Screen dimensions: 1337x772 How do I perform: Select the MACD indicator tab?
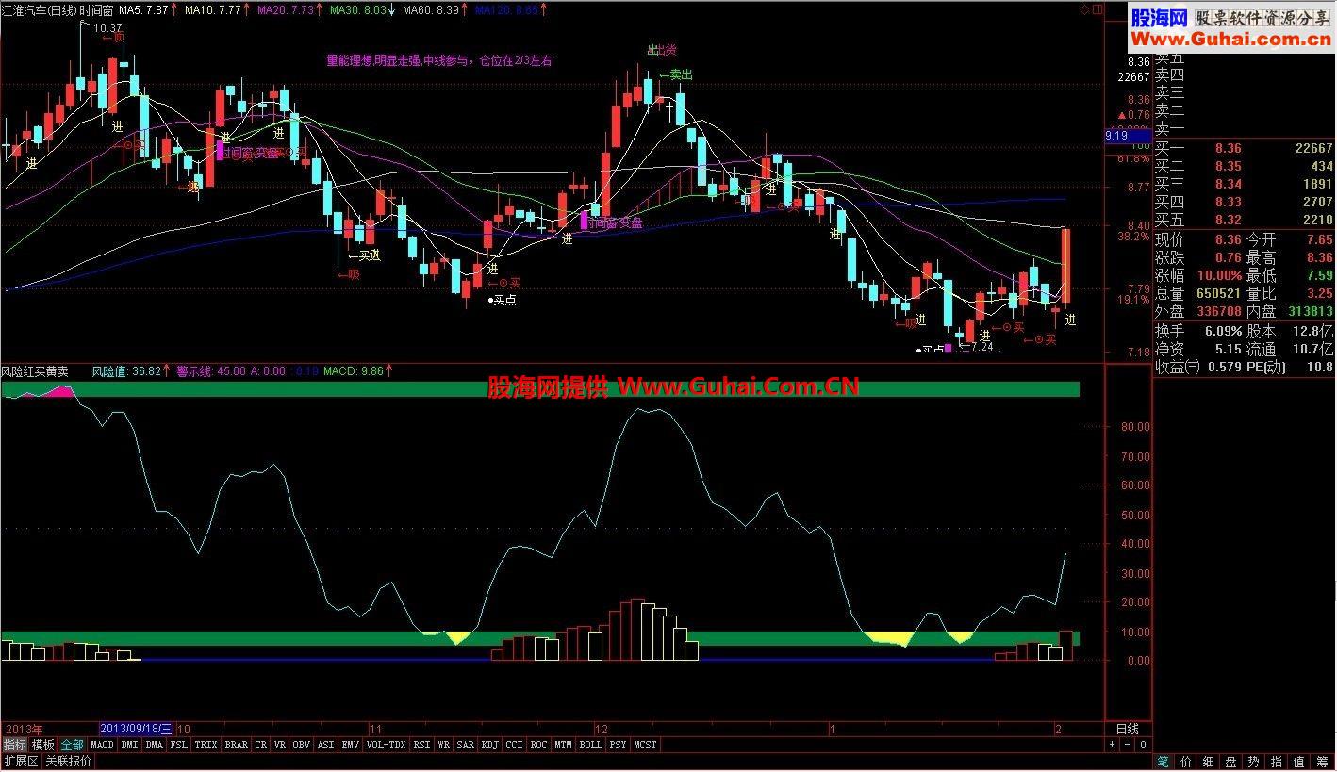[x=102, y=745]
